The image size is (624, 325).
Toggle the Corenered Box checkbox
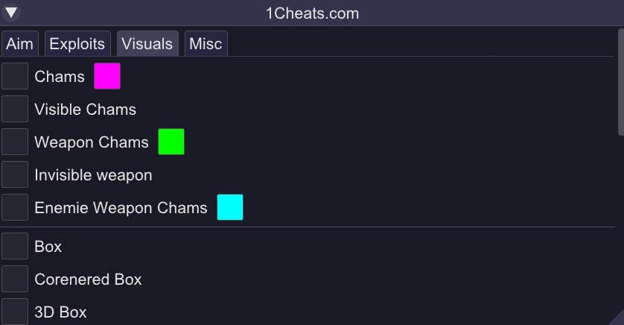15,279
